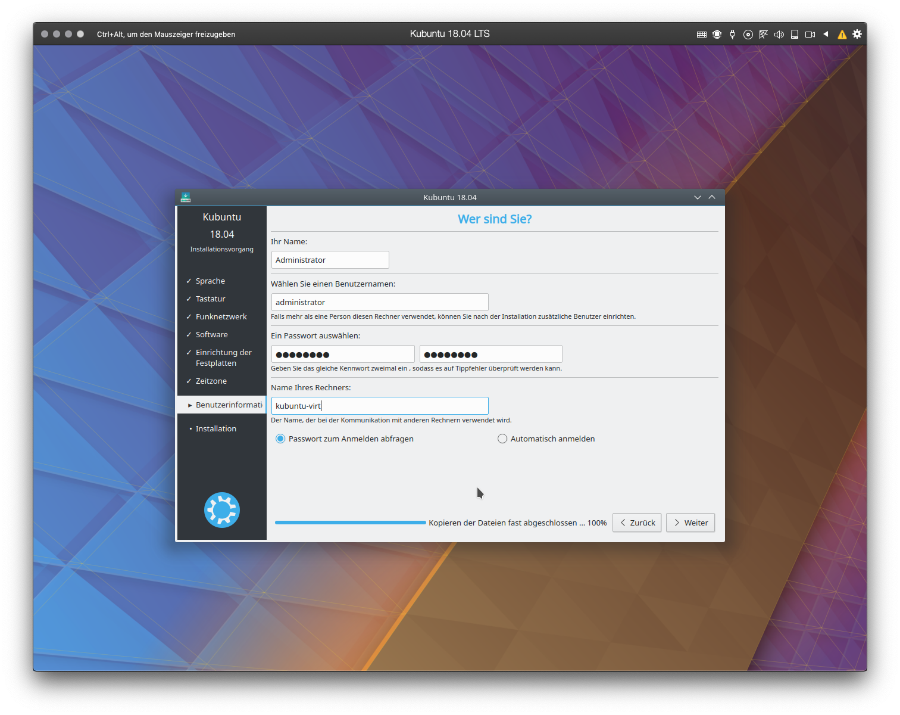The height and width of the screenshot is (715, 900).
Task: Select the Zeitzone step in sidebar
Action: point(211,381)
